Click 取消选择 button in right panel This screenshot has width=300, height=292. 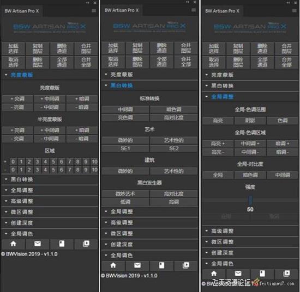coord(214,62)
